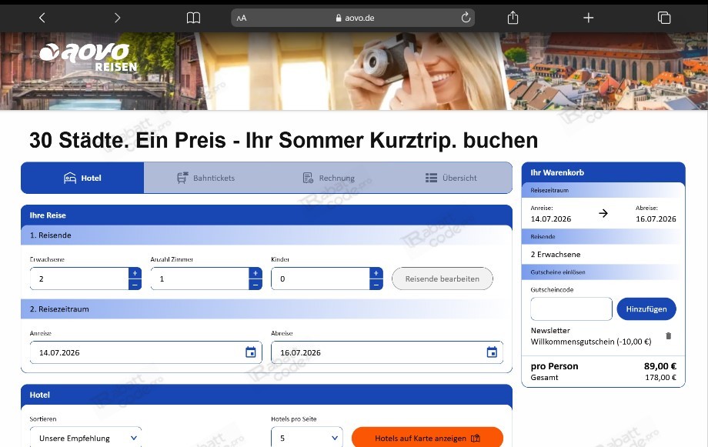Show the Safari tab overview
The width and height of the screenshot is (708, 447).
coord(663,18)
